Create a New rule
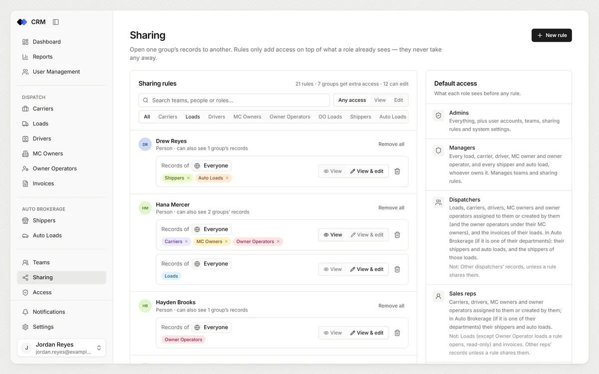Screen dimensions: 599x374 (552, 35)
